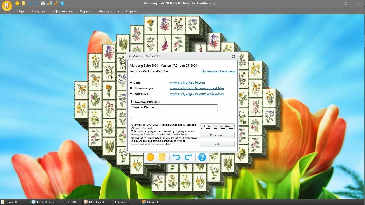Open the mahjongsuite.com/support.htm link

click(x=197, y=88)
